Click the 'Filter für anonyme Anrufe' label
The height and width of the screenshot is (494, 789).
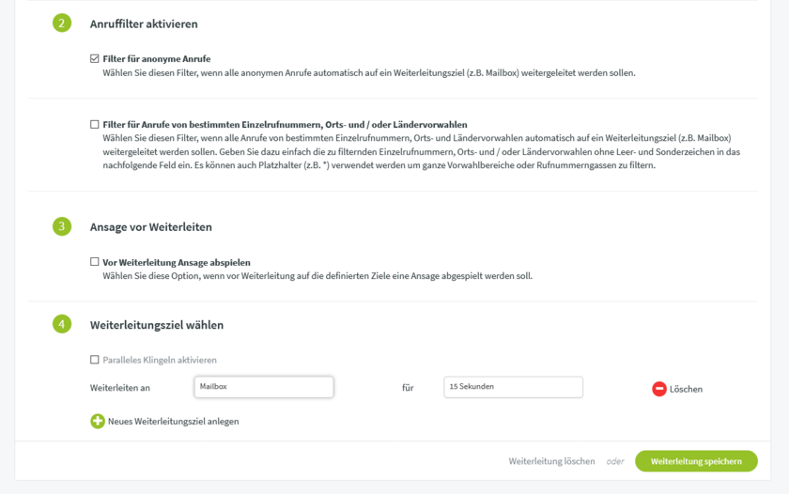click(157, 59)
